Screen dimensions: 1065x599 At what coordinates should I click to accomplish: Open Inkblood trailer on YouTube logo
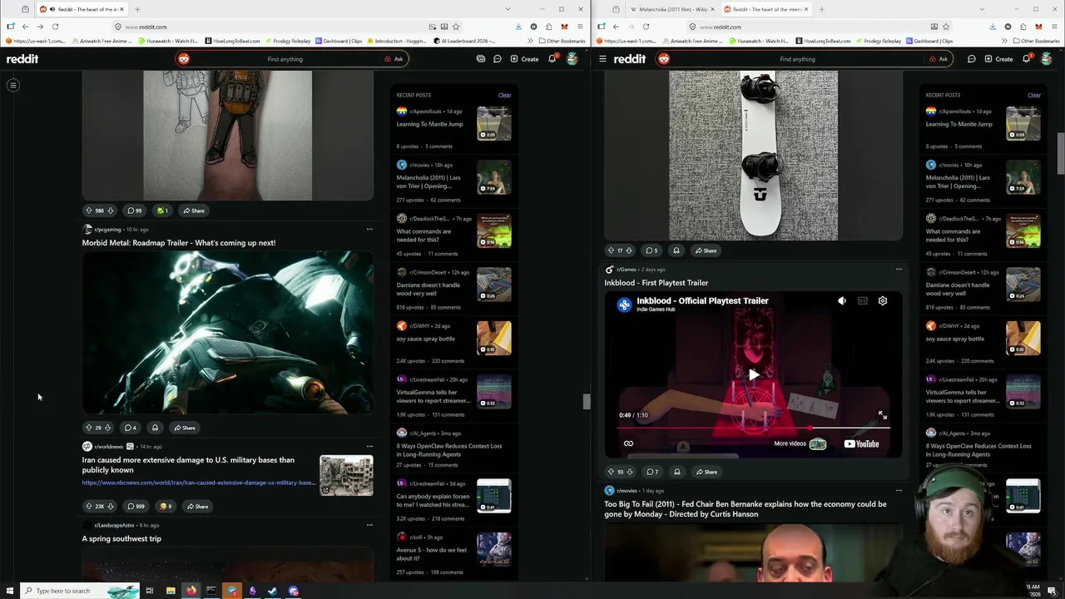click(x=861, y=443)
